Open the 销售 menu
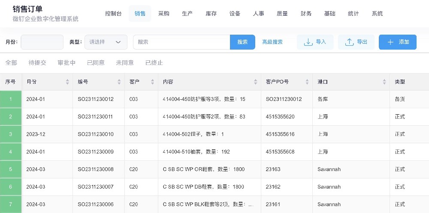429x213 pixels. [x=140, y=14]
